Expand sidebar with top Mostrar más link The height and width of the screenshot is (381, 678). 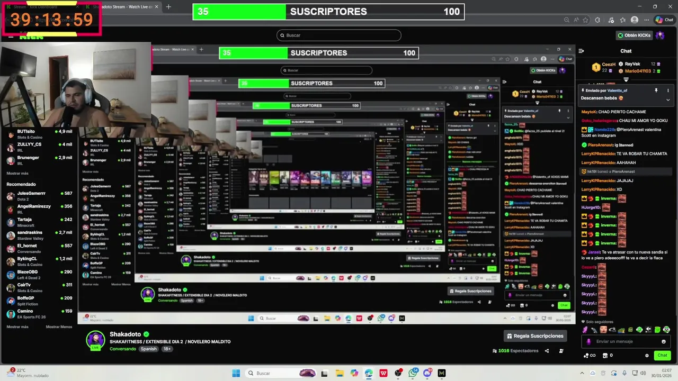[17, 173]
